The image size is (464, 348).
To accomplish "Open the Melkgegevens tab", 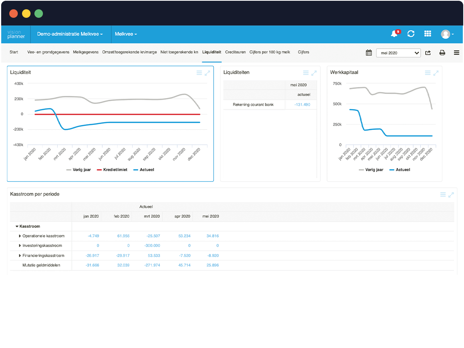I will [86, 52].
